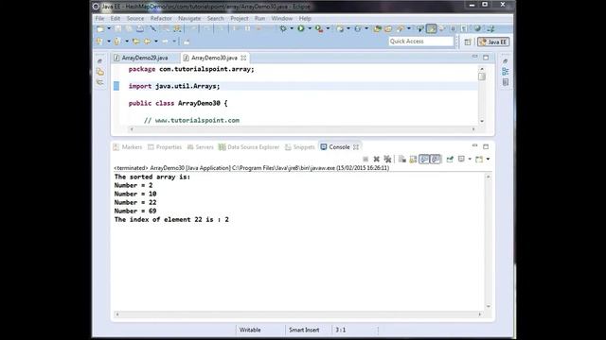Click the Open Perspective icon beside Java EE
The height and width of the screenshot is (340, 606).
tap(468, 42)
